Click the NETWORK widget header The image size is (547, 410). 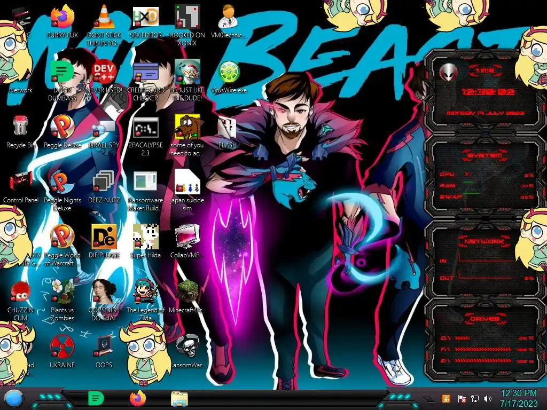click(484, 241)
